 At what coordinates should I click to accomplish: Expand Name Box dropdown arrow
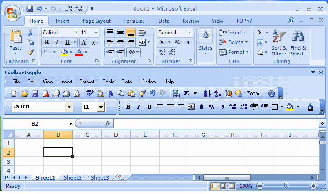coord(70,124)
